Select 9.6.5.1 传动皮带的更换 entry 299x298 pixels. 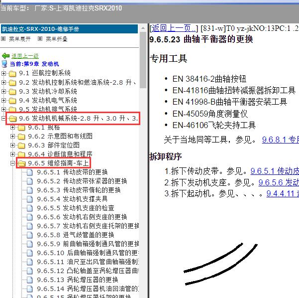point(72,172)
